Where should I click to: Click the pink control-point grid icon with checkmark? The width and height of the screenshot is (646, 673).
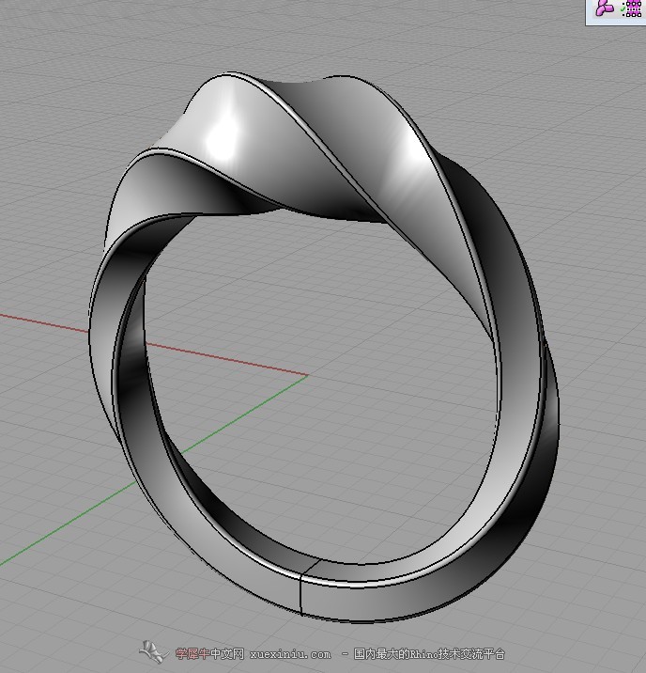(x=631, y=8)
